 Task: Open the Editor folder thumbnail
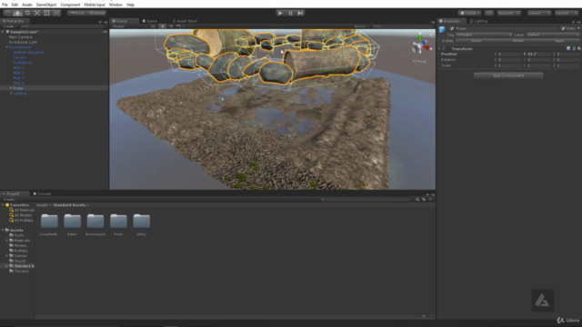point(73,222)
